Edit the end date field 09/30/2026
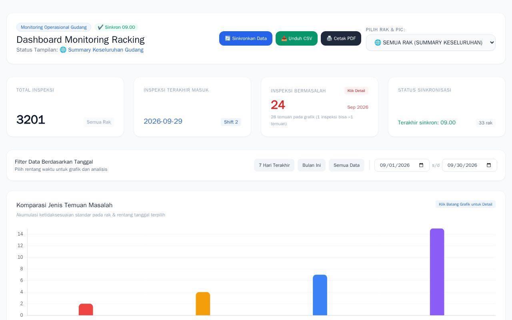The height and width of the screenshot is (320, 512). 469,165
